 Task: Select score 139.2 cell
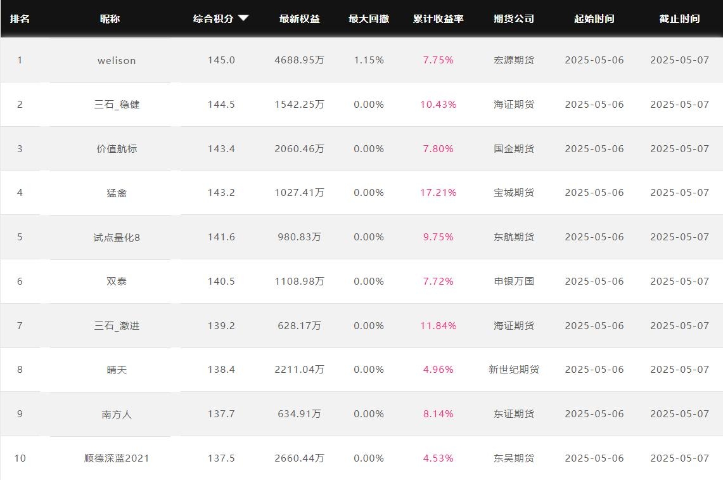pyautogui.click(x=221, y=325)
